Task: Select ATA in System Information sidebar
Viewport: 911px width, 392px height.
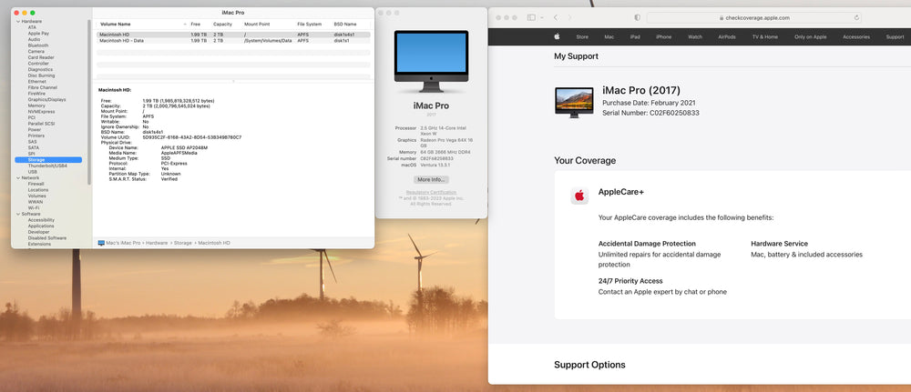Action: pyautogui.click(x=32, y=27)
